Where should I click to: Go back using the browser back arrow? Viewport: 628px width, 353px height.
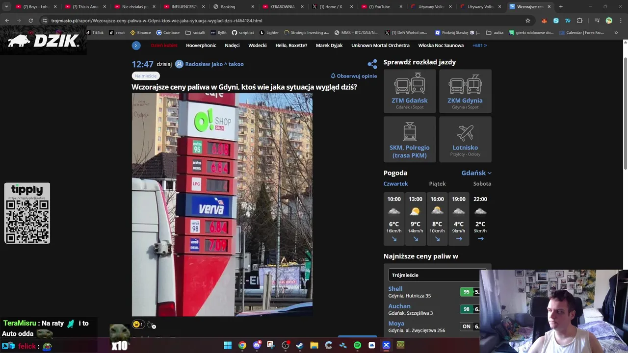(x=7, y=21)
